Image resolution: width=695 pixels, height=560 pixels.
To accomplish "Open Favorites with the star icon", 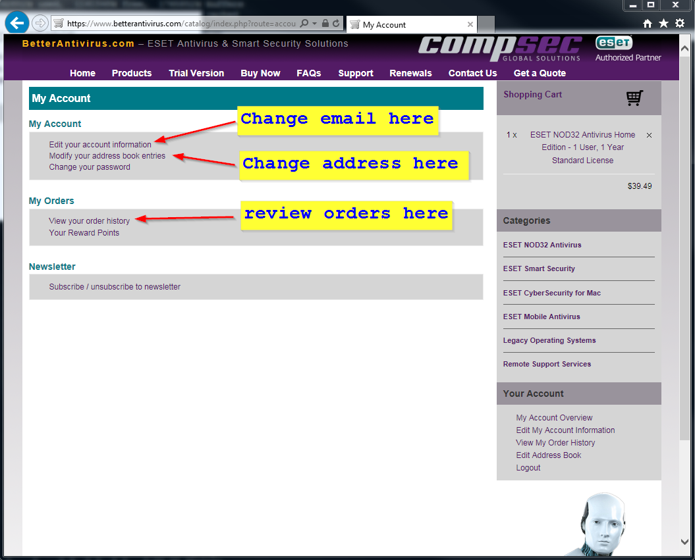I will pyautogui.click(x=663, y=23).
